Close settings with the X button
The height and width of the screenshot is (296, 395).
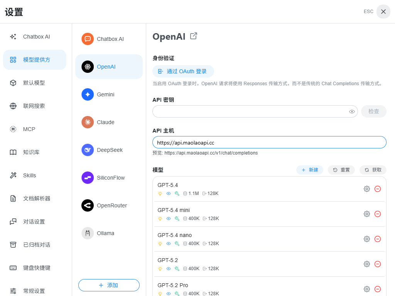383,12
